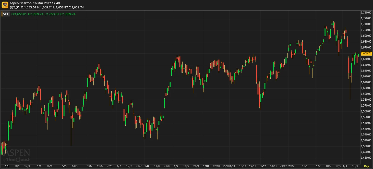Click the 18/1 date label on time axis
The height and width of the screenshot is (169, 373).
pyautogui.click(x=305, y=166)
